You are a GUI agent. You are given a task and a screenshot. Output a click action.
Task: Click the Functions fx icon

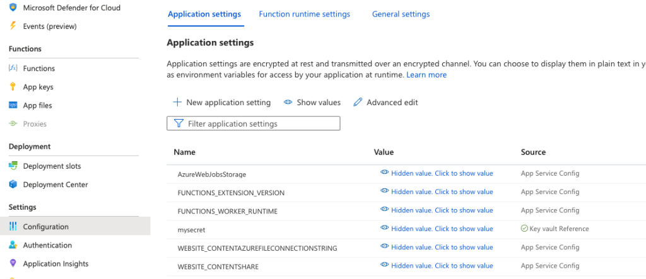13,68
